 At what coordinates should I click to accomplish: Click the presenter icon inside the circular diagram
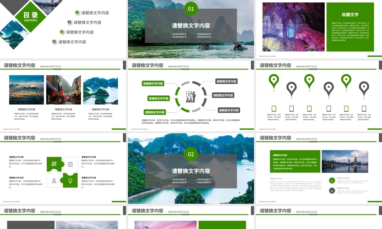pyautogui.click(x=191, y=97)
